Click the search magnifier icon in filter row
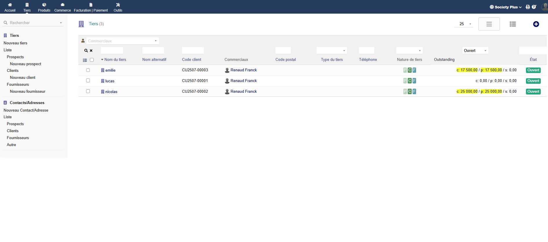548x242 pixels. 86,51
